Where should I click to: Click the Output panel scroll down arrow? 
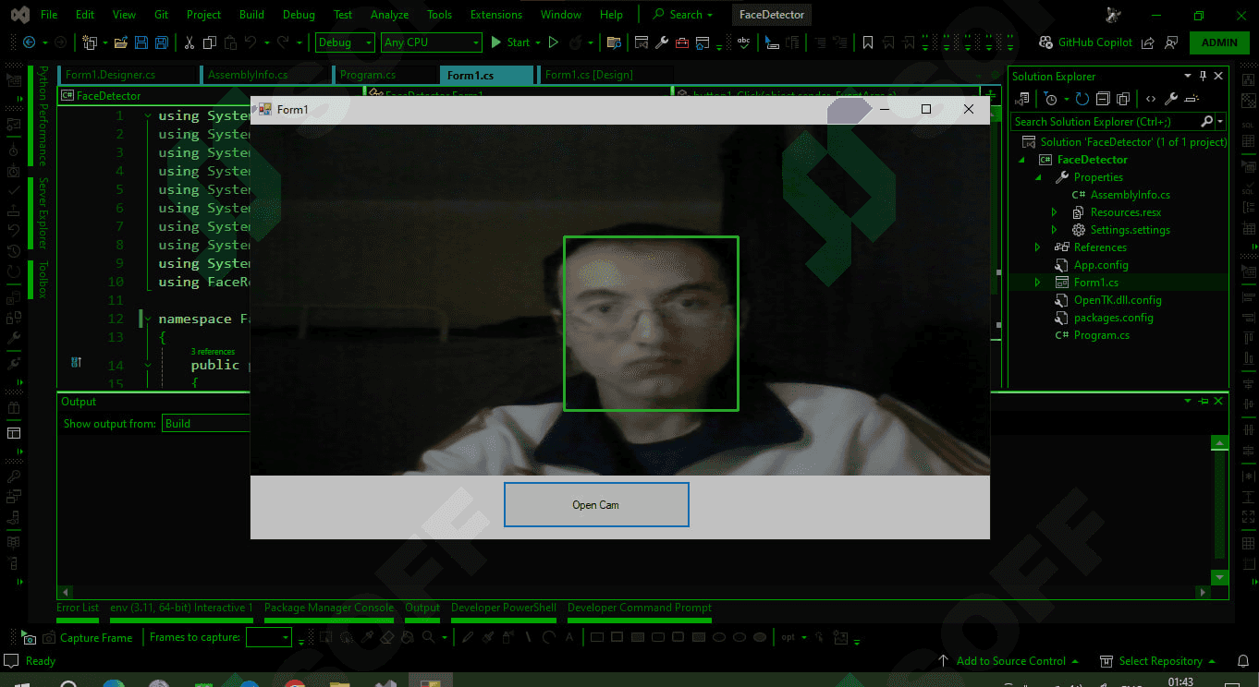[x=1219, y=577]
